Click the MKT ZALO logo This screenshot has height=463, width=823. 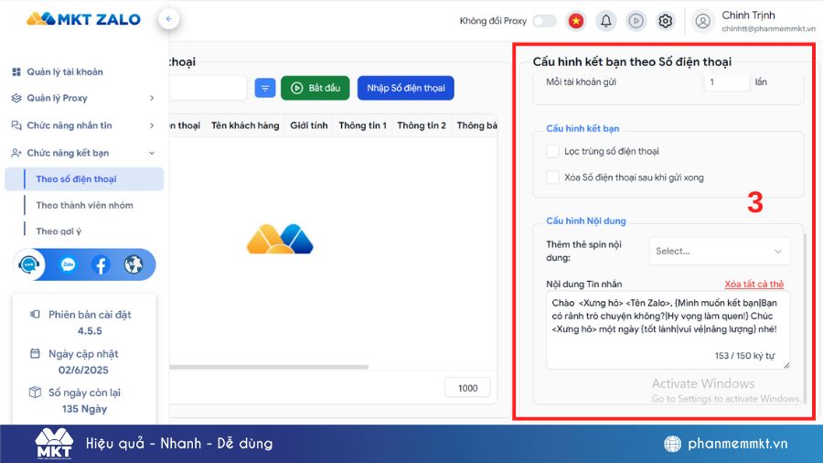(83, 19)
